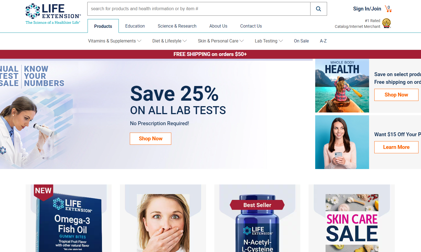This screenshot has width=421, height=252.
Task: Expand the Lab Testing menu
Action: click(269, 41)
